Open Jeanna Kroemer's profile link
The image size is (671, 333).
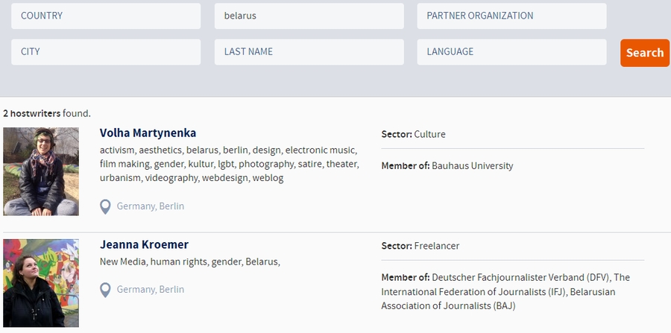144,244
